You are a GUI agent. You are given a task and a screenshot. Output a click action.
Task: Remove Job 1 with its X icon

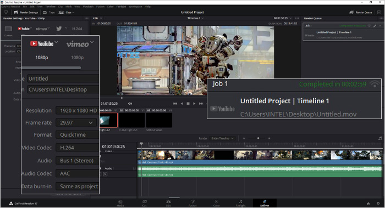tap(381, 25)
